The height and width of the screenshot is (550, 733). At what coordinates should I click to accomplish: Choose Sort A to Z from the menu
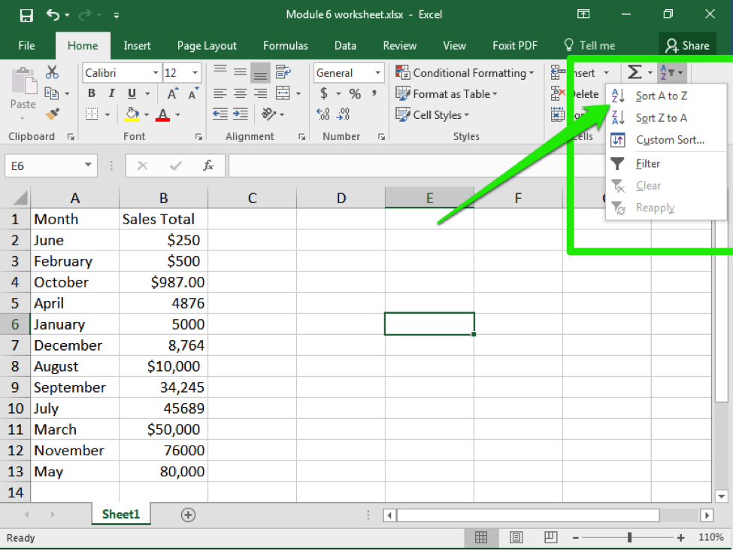pos(661,96)
